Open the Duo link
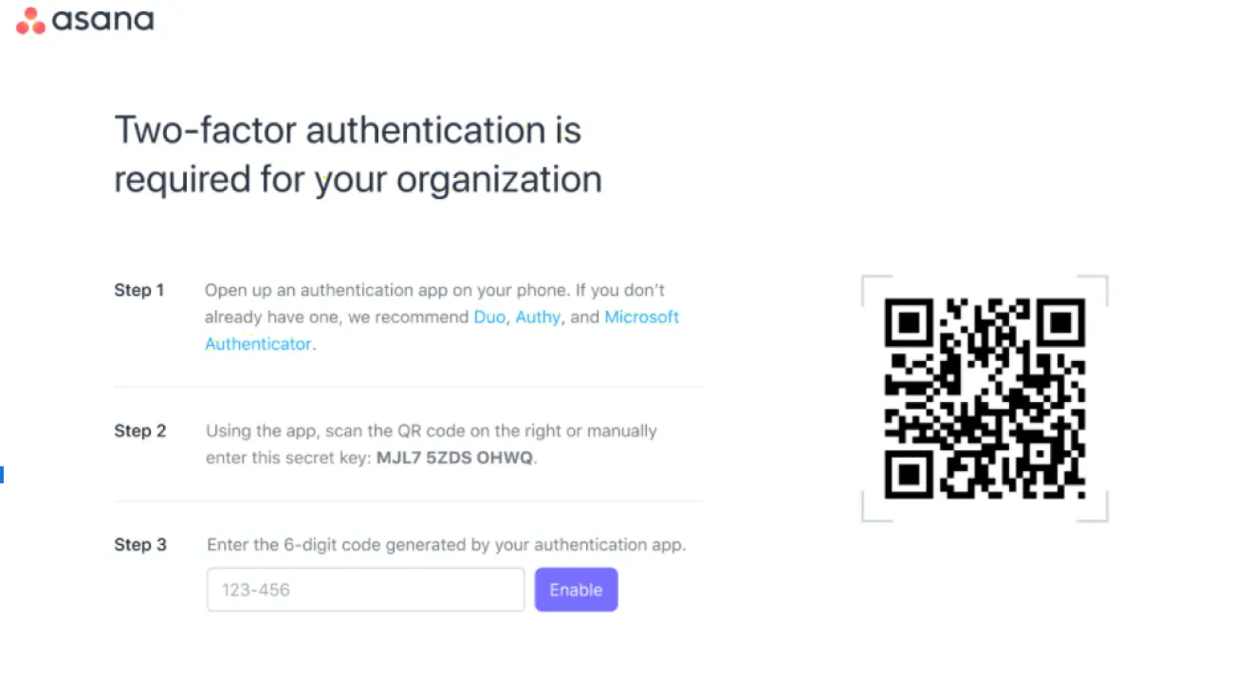Viewport: 1233px width, 690px height. click(489, 317)
